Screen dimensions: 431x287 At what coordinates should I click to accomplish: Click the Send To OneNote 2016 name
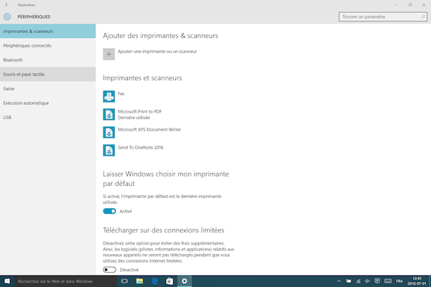click(141, 148)
